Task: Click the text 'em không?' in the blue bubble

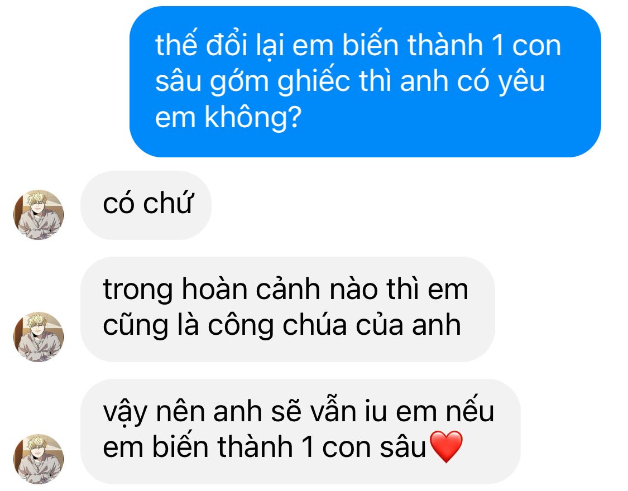Action: 228,117
